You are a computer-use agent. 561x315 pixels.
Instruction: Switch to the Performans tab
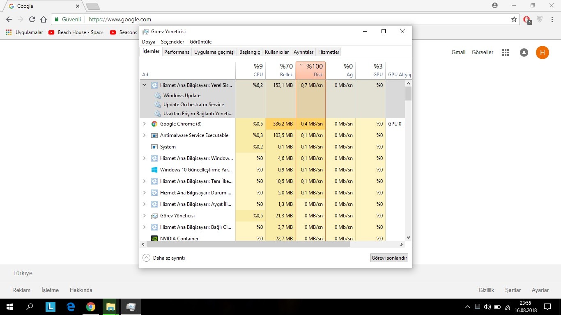tap(177, 52)
